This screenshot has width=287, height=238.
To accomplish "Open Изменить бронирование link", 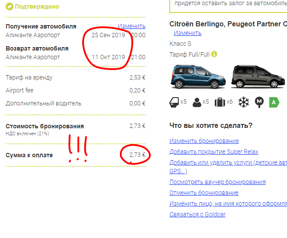I will pyautogui.click(x=204, y=141).
